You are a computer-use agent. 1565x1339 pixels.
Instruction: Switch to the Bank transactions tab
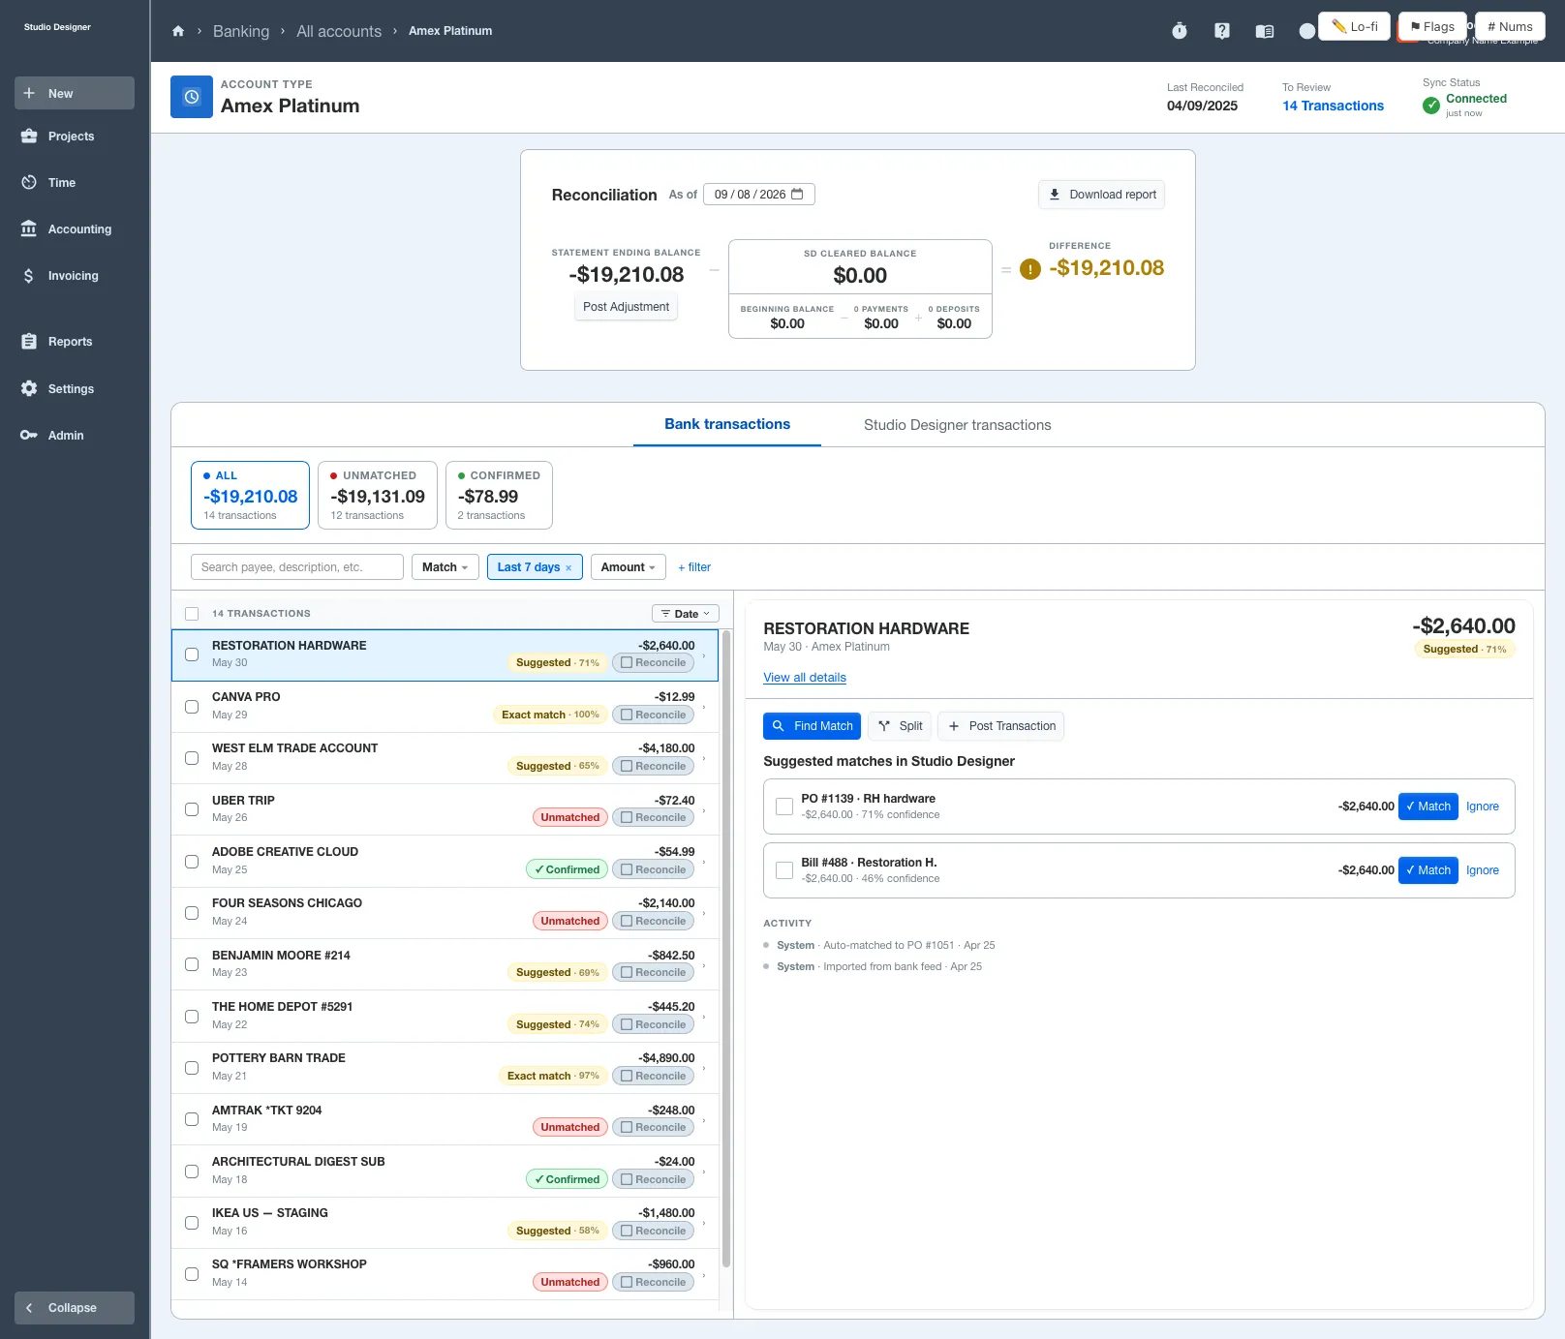727,424
